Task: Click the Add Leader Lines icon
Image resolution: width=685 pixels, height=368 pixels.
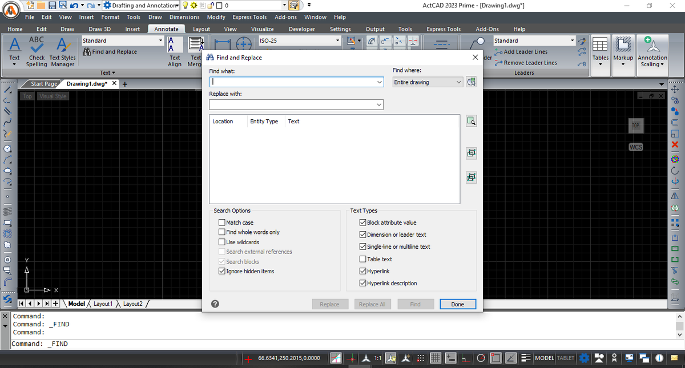Action: [x=498, y=51]
